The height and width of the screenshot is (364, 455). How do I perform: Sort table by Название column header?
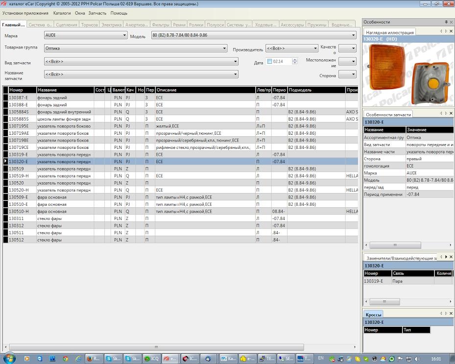click(x=66, y=90)
